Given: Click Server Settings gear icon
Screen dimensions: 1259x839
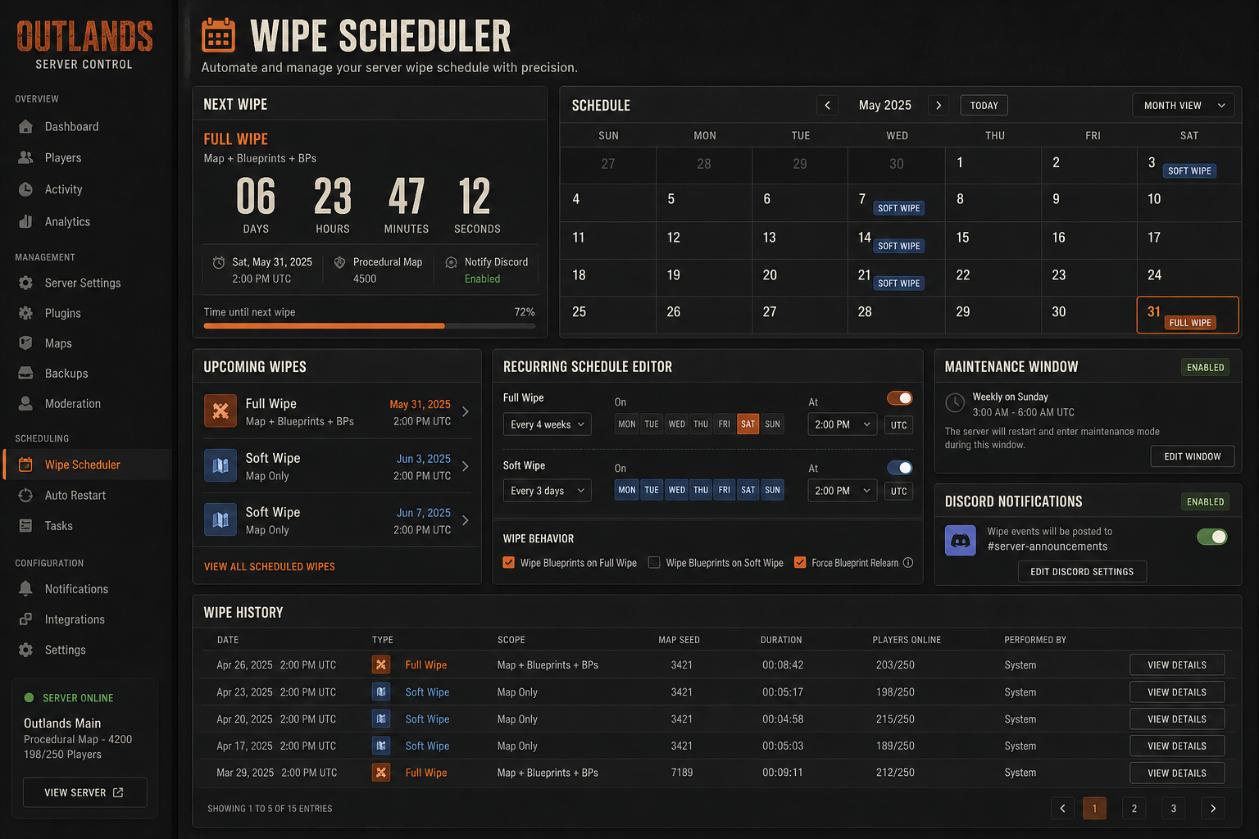Looking at the screenshot, I should (x=26, y=283).
